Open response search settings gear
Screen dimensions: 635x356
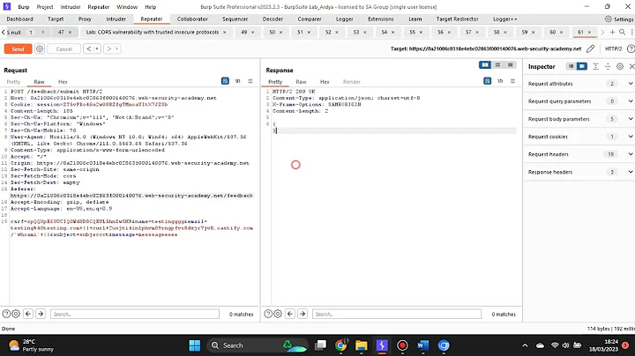click(278, 314)
